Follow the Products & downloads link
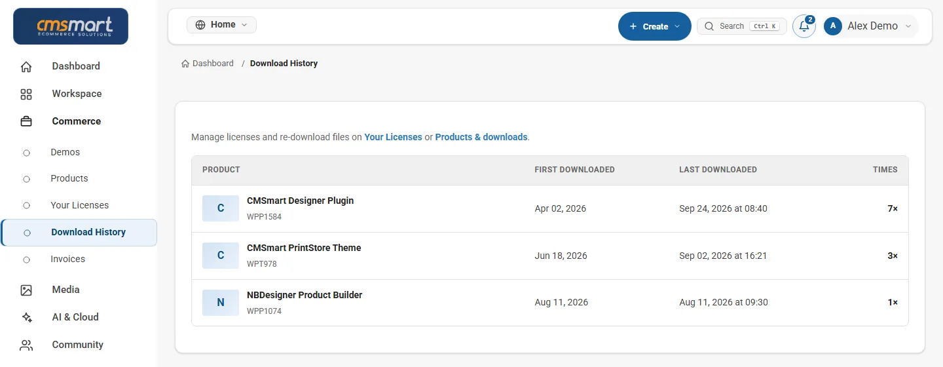943x367 pixels. click(x=481, y=137)
